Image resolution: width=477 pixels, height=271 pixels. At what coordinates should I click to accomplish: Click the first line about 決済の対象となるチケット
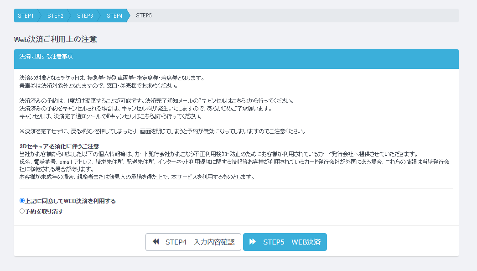pos(112,78)
